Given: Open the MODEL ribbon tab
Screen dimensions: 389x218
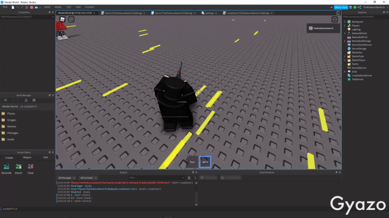Looking at the screenshot, I should 58,7.
